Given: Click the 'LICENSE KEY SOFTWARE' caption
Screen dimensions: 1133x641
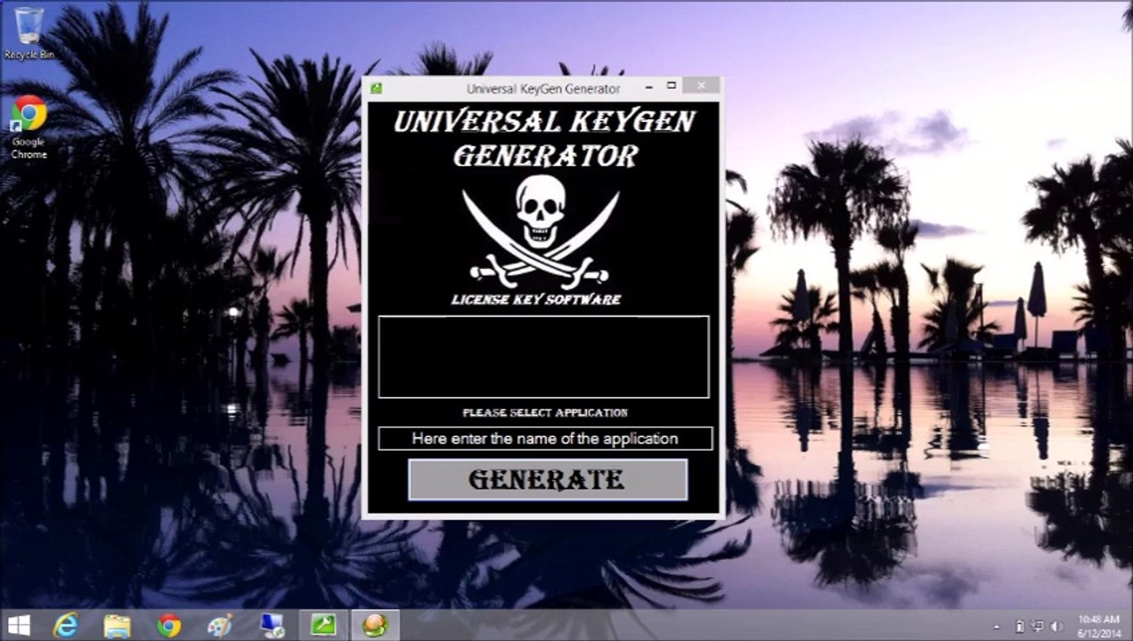Looking at the screenshot, I should click(x=536, y=299).
